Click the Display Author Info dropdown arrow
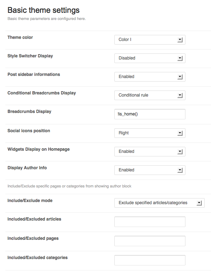 pyautogui.click(x=180, y=170)
